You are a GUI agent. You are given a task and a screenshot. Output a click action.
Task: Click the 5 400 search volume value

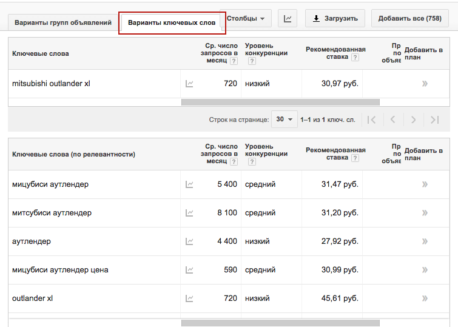tap(227, 184)
